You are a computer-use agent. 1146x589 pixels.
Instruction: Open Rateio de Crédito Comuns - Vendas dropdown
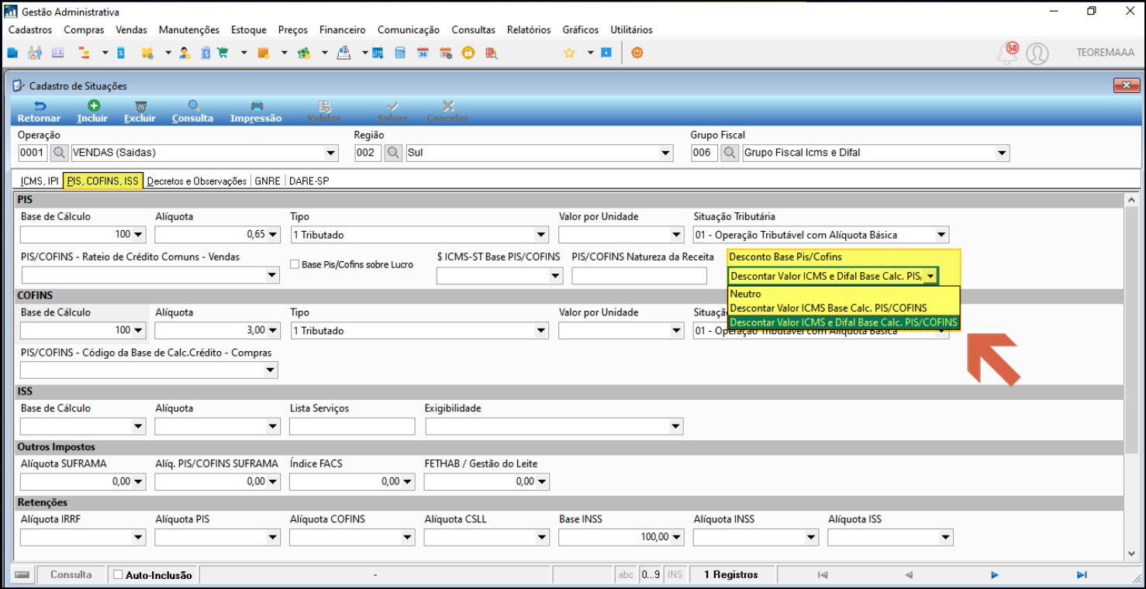click(x=271, y=275)
